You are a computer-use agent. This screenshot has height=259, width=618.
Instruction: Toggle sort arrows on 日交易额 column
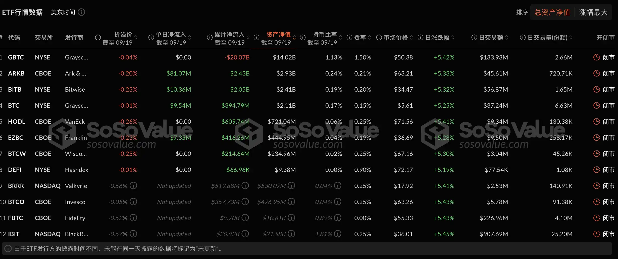tap(506, 37)
